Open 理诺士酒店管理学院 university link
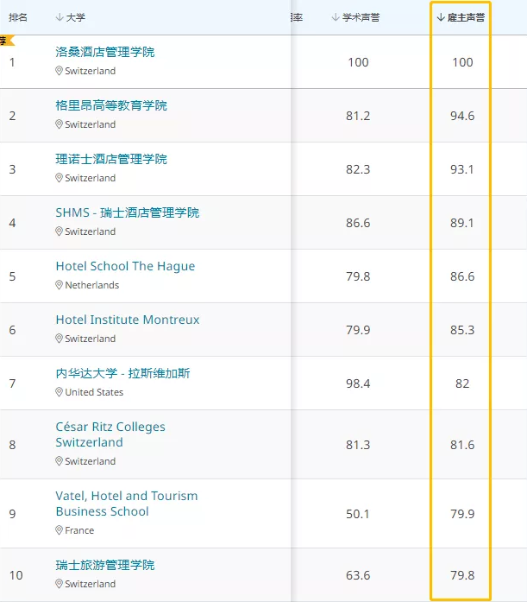 (x=111, y=159)
